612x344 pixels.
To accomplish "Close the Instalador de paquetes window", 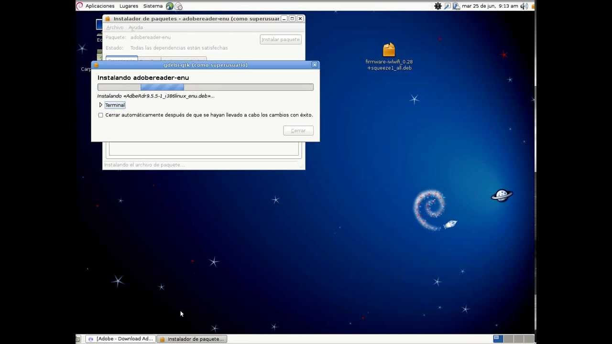I will (x=300, y=19).
